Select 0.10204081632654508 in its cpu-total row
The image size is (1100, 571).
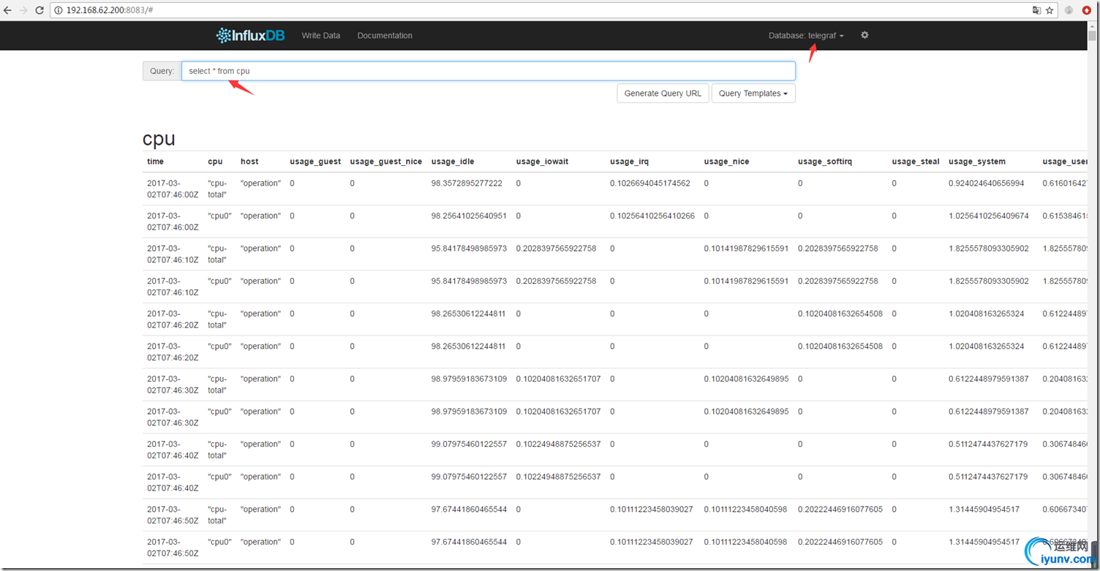840,314
